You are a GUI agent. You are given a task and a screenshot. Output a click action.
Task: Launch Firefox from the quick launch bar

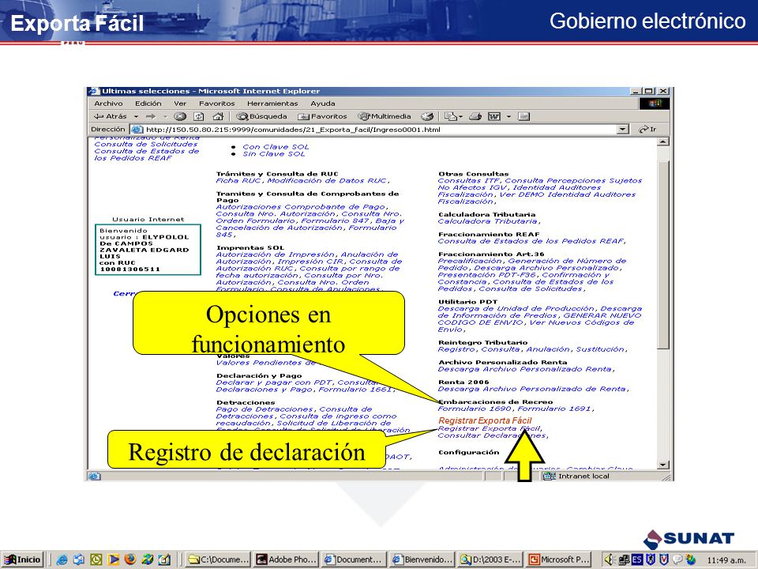(130, 560)
